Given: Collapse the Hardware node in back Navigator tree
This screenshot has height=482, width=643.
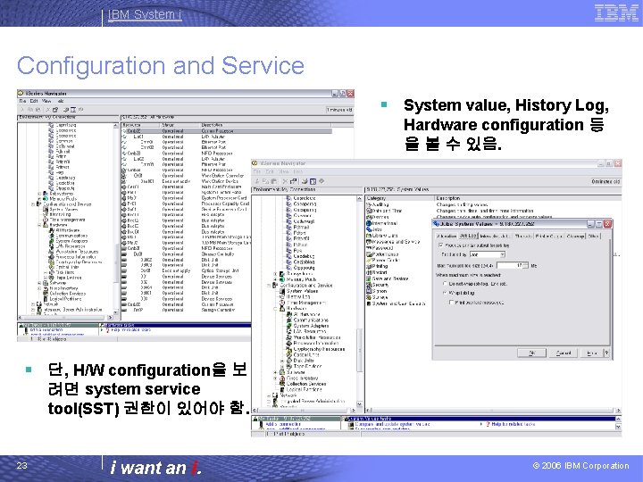Looking at the screenshot, I should pyautogui.click(x=40, y=225).
